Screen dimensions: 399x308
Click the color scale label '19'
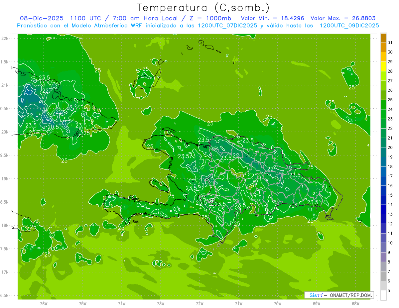point(390,157)
